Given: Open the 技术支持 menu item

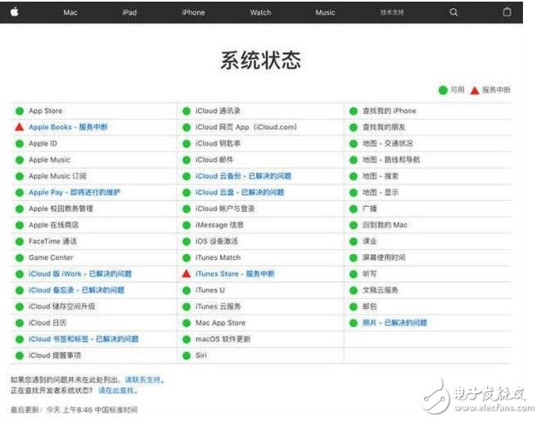Looking at the screenshot, I should (392, 12).
